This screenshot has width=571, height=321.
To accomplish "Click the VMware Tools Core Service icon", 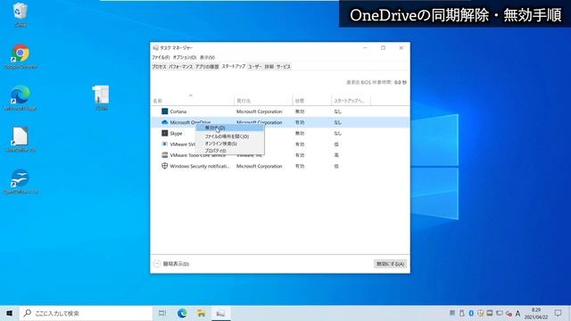I will point(164,155).
